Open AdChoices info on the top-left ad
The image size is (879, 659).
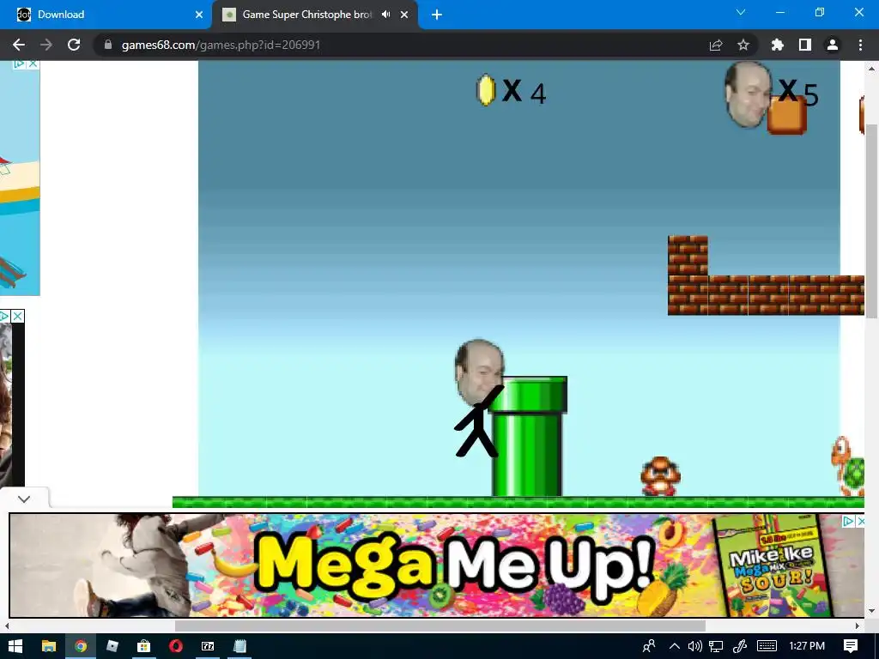20,63
